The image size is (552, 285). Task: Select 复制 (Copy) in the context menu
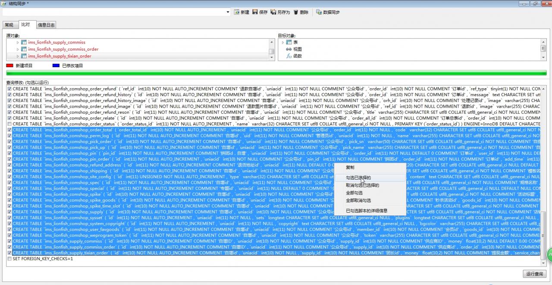(350, 167)
